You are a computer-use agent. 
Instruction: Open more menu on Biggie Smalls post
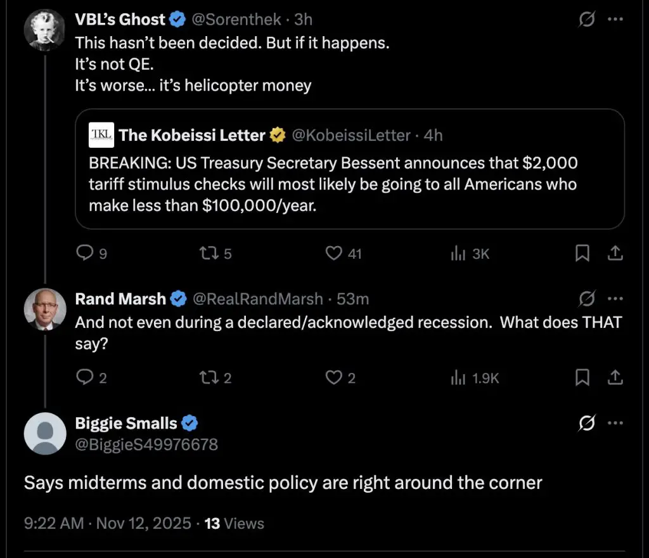(x=615, y=423)
